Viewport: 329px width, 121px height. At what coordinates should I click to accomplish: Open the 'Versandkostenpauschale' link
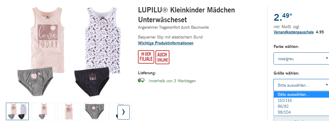(293, 32)
